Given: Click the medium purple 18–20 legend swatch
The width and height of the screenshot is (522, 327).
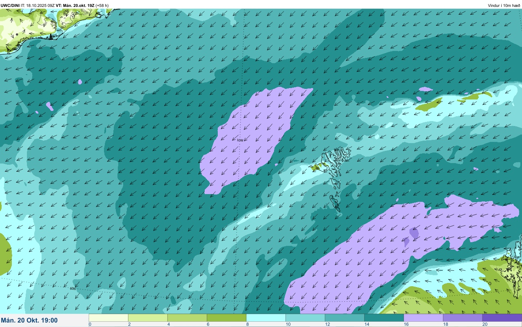Looking at the screenshot, I should click(x=462, y=318).
